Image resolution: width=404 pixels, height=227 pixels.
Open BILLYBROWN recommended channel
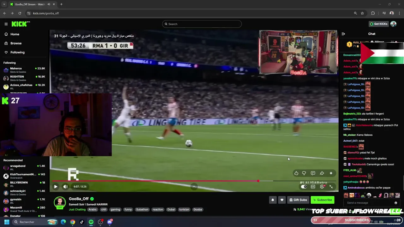(24, 184)
